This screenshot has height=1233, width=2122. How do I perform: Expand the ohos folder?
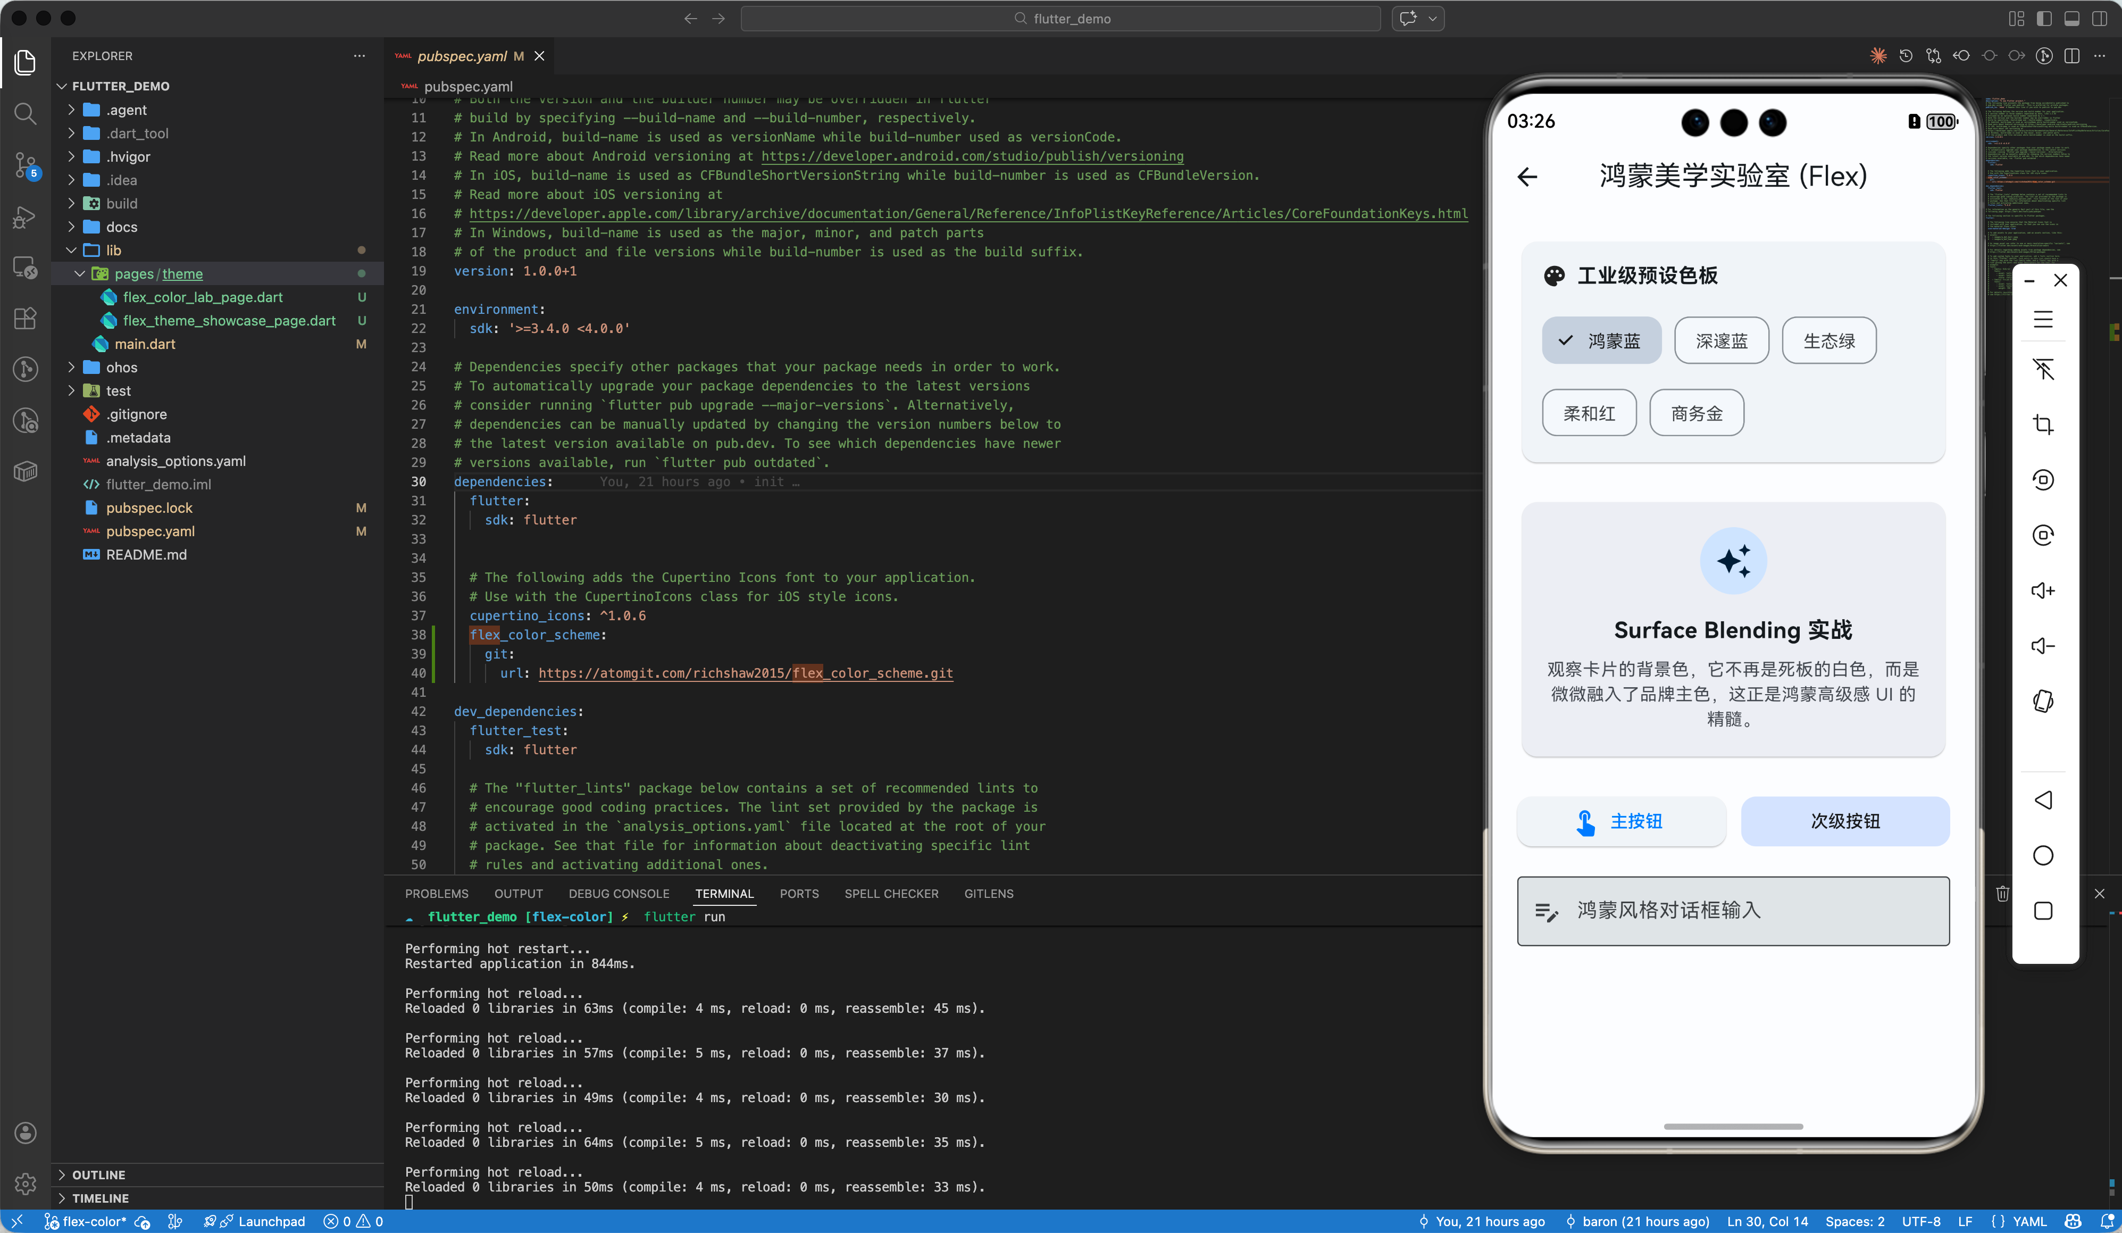(121, 367)
